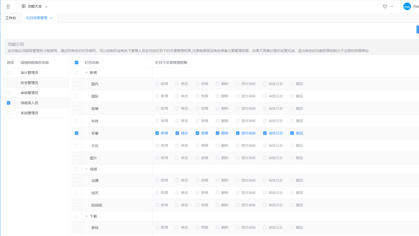Click the 图片 column name
419x236 pixels.
pos(93,158)
